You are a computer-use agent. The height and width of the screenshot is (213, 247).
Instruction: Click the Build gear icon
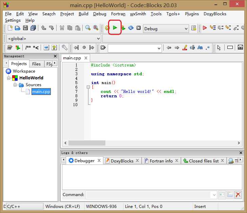coord(107,28)
